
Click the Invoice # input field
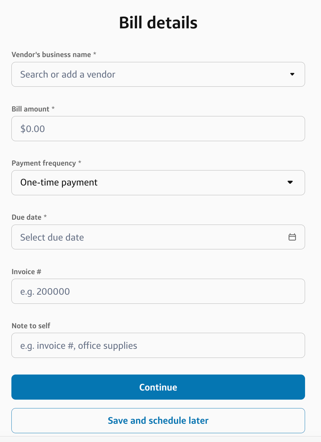pos(158,291)
